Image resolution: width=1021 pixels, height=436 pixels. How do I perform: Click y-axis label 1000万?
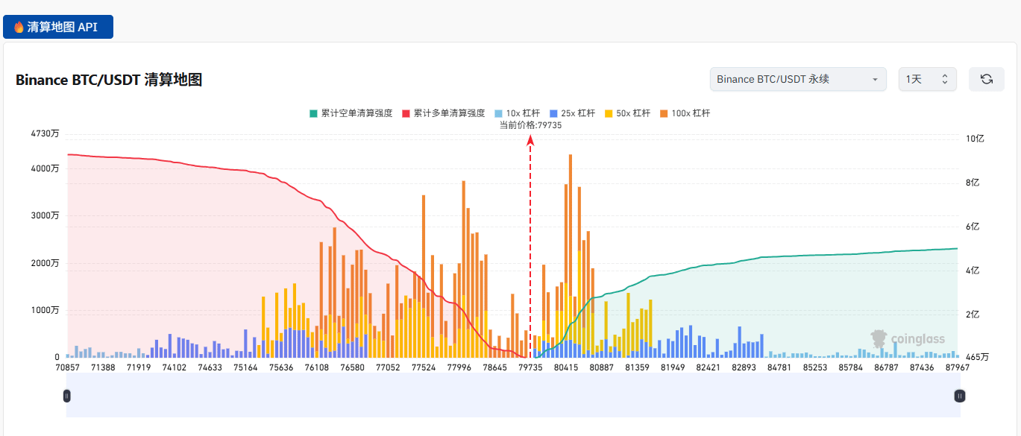click(x=44, y=310)
